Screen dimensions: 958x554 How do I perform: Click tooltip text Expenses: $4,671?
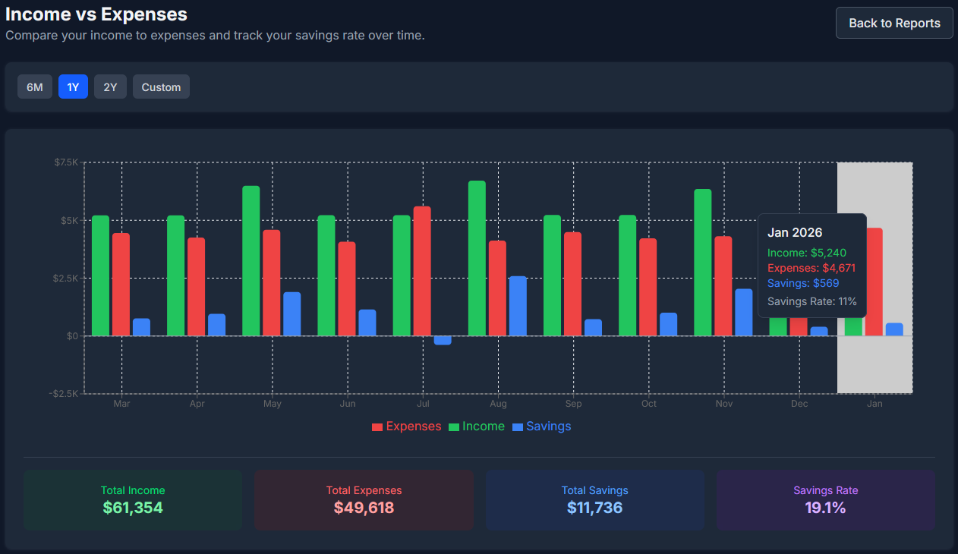[x=811, y=268]
